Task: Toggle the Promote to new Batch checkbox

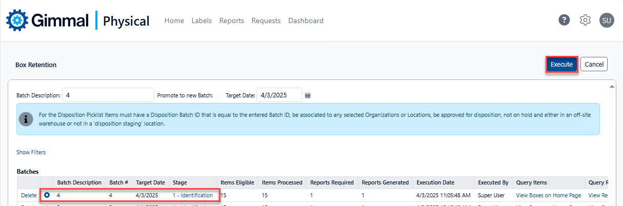Action: 218,97
